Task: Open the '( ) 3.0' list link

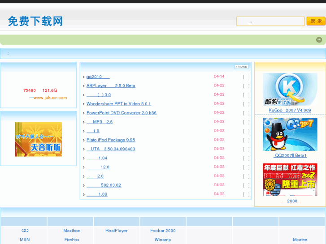Action: 99,95
